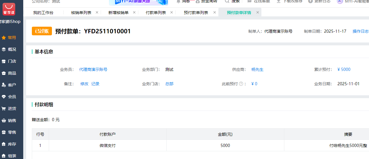Click the 制单人 value 代理商演示账号
The image size is (369, 159).
click(x=278, y=31)
